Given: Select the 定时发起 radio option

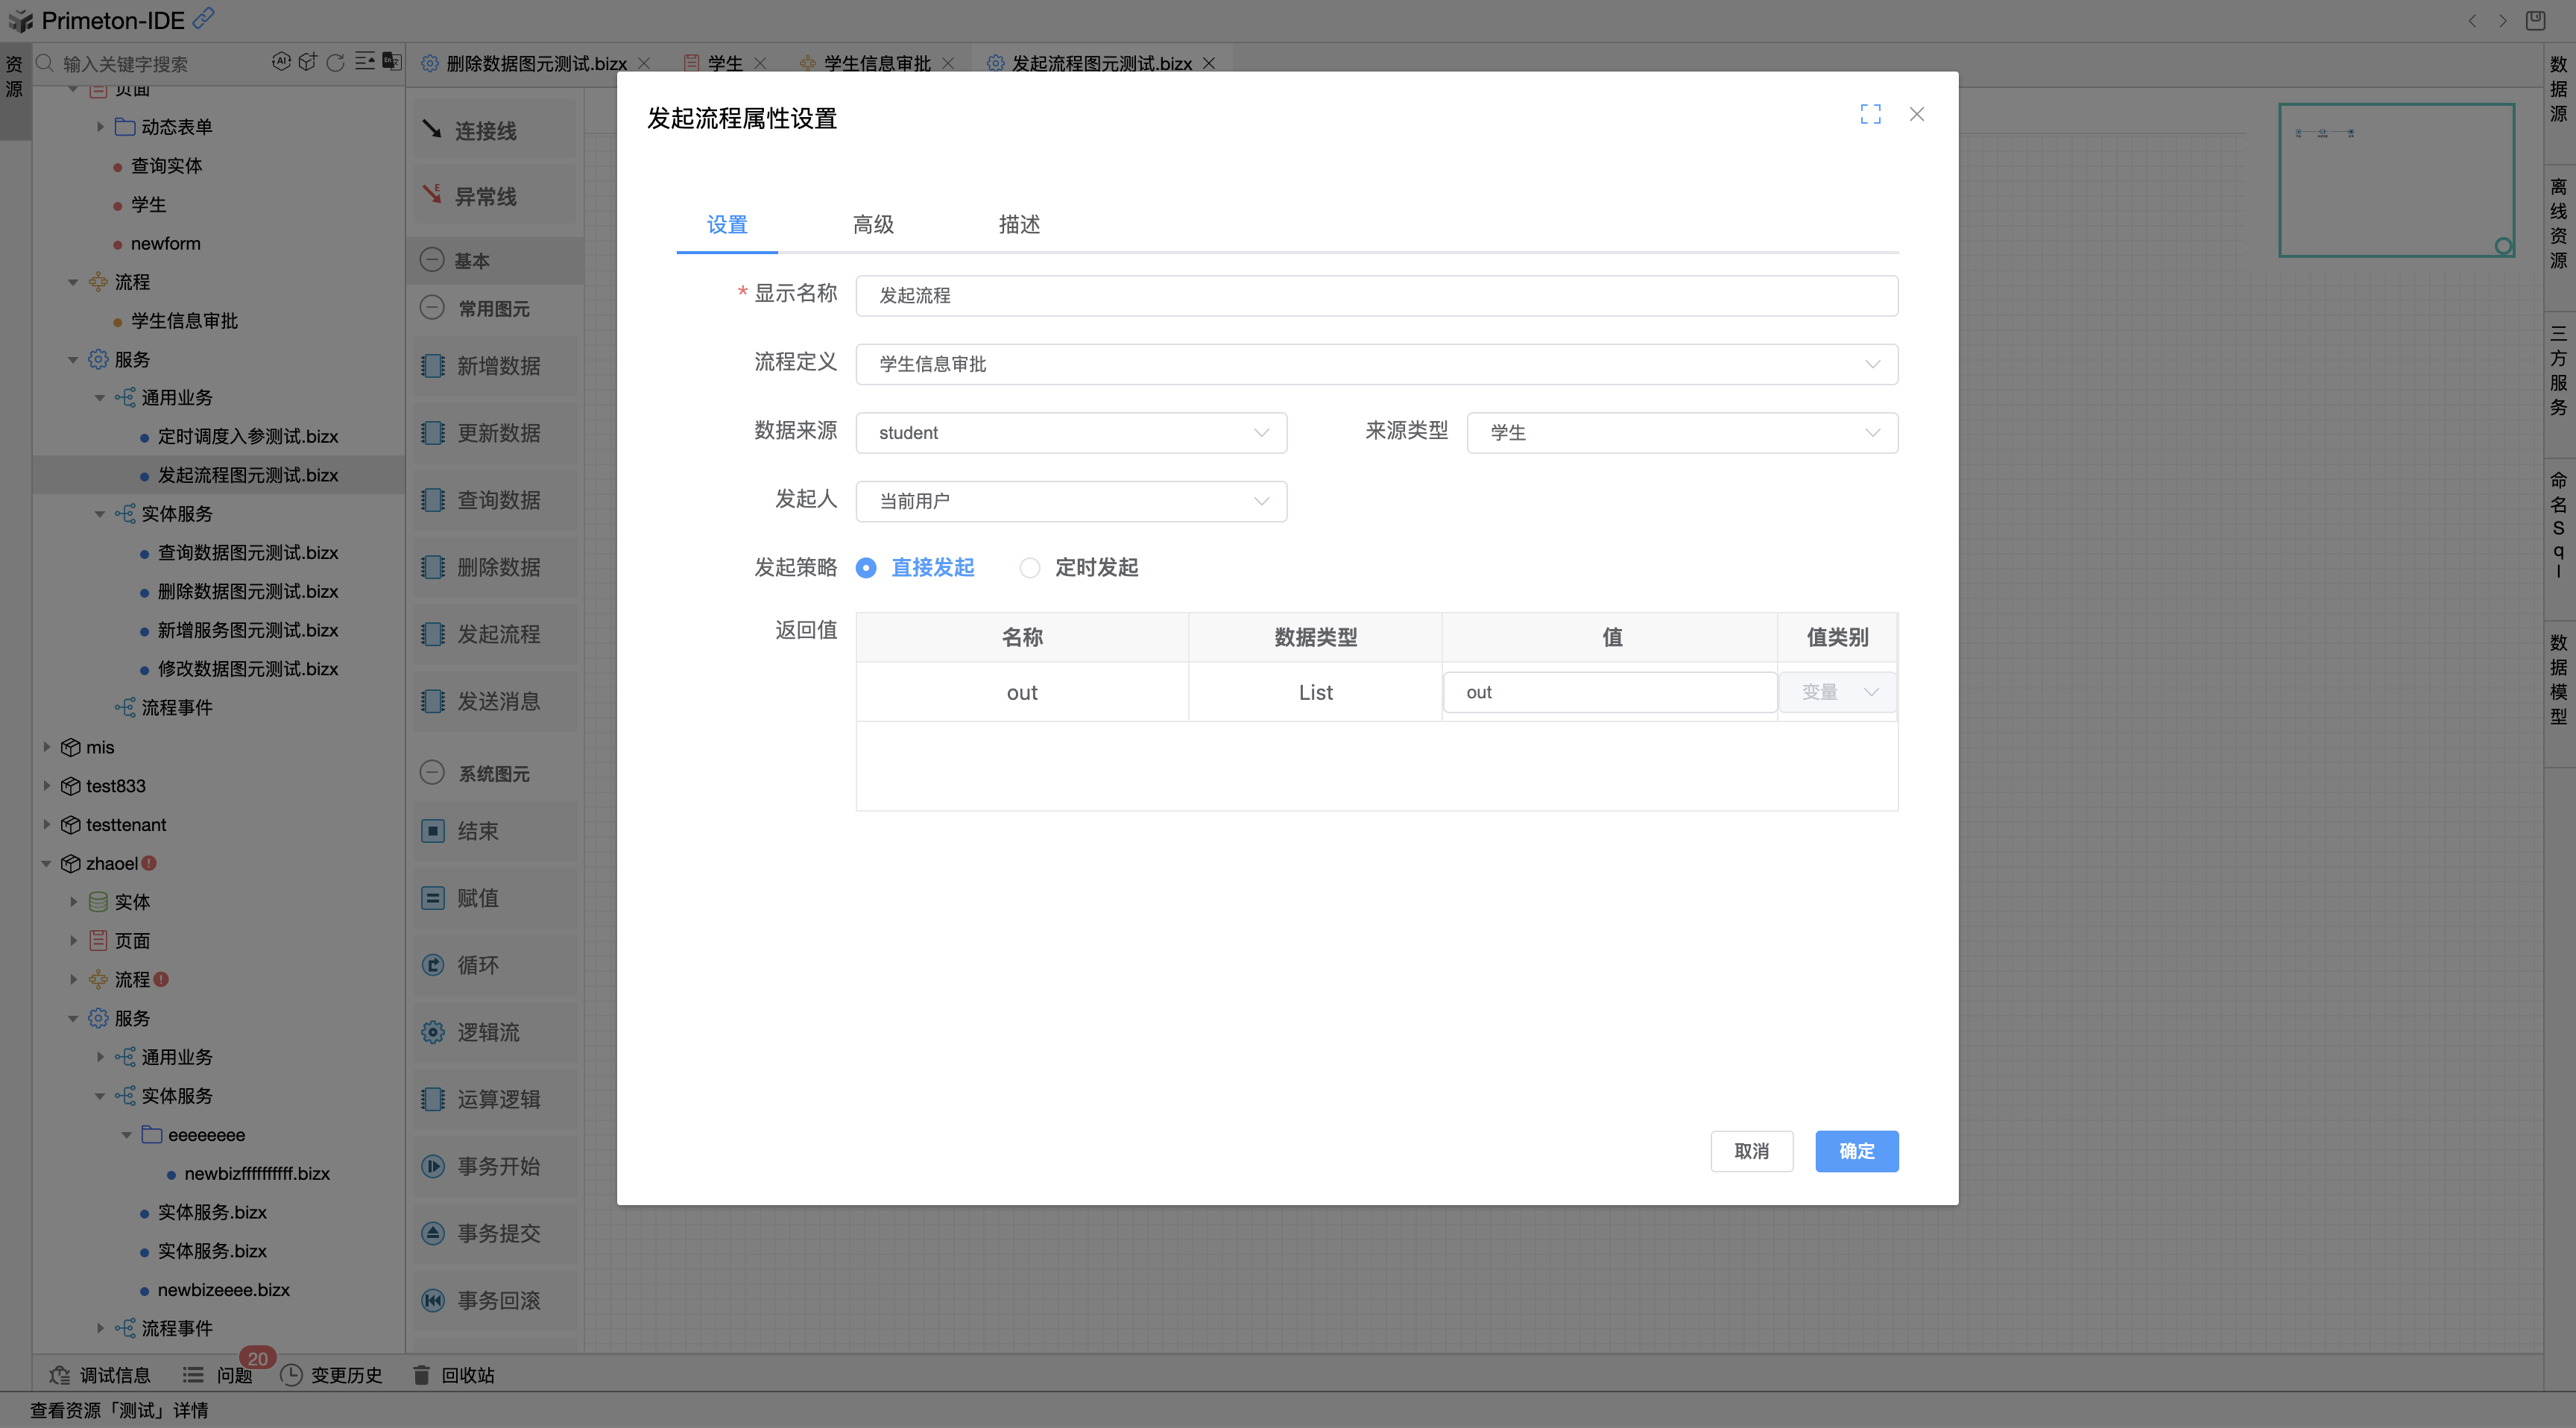Looking at the screenshot, I should (1029, 567).
